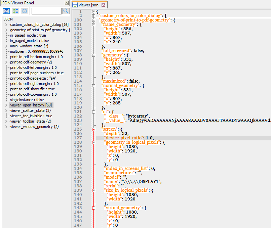Collapse geometry fold marker on line 108
Image resolution: width=271 pixels, height=228 pixels.
coord(93,55)
